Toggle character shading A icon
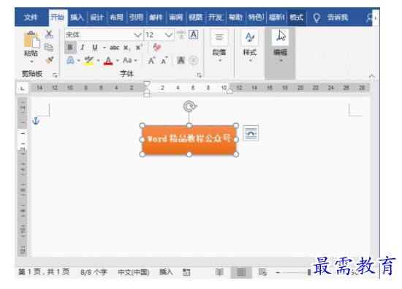 click(x=181, y=61)
